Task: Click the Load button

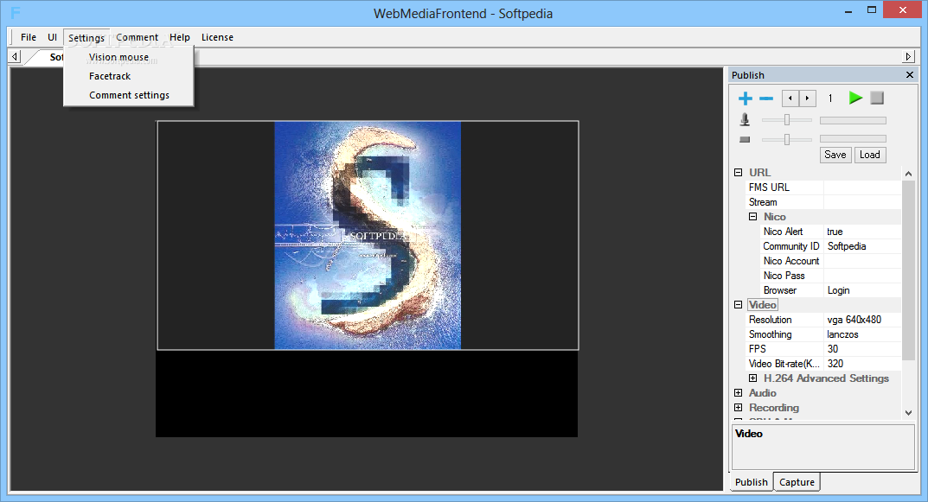Action: 869,155
